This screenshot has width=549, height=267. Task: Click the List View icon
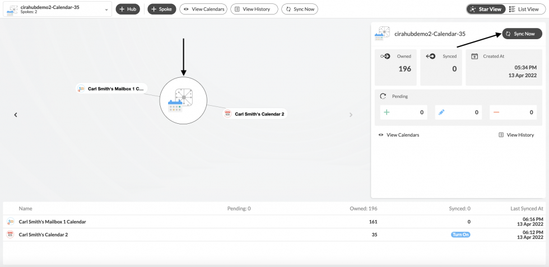(x=512, y=9)
